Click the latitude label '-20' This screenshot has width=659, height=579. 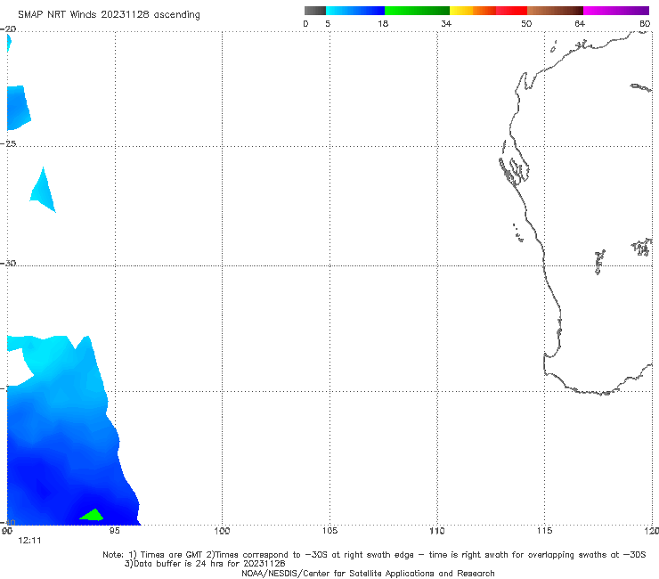(x=8, y=29)
